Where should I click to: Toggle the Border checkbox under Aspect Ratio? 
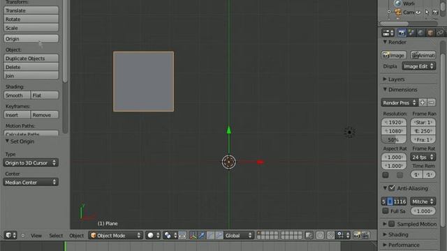coord(386,175)
